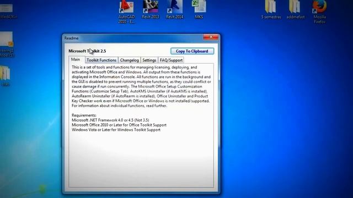Open the 5 semestras folder

(x=271, y=9)
